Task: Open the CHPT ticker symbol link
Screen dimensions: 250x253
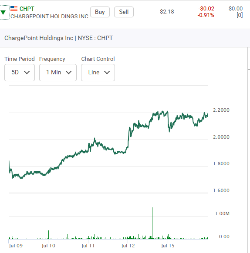Action: click(27, 9)
